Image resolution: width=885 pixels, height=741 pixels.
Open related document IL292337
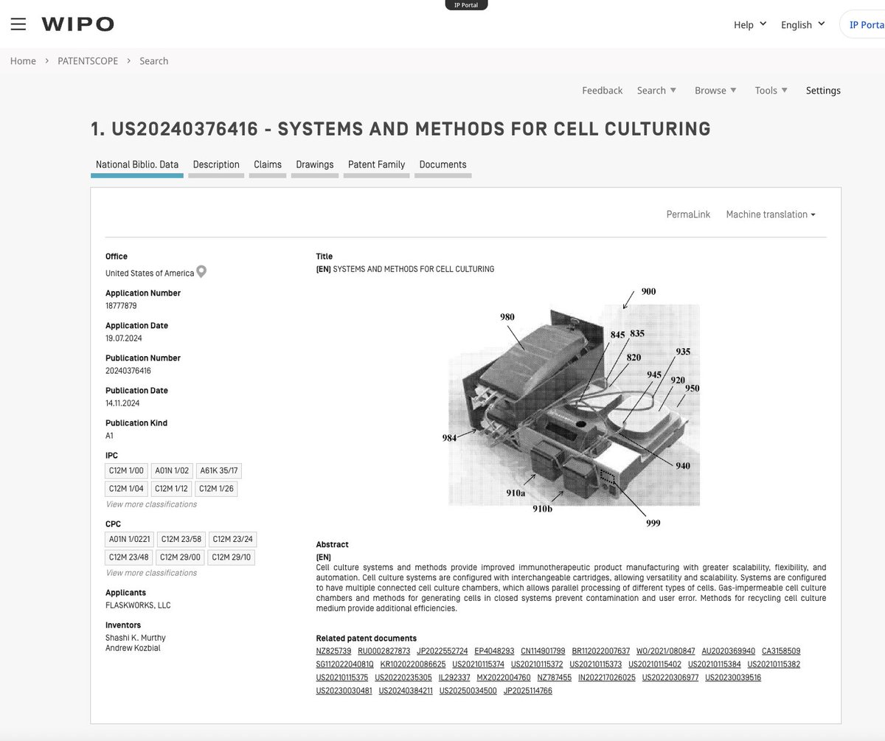click(454, 678)
